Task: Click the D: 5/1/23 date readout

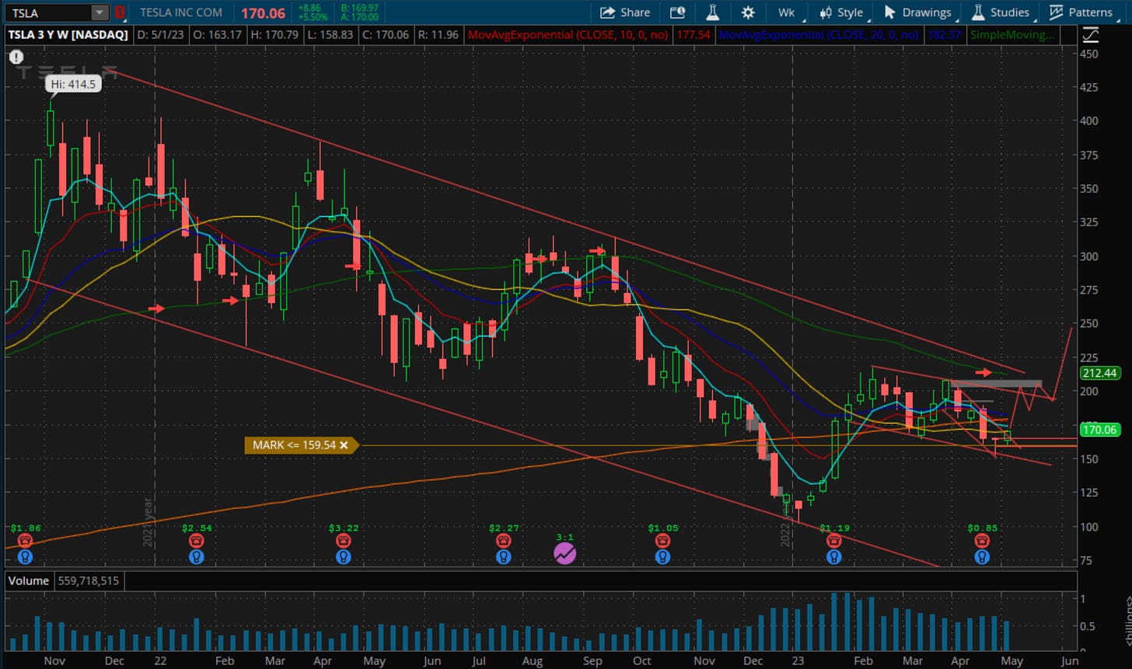Action: 161,35
